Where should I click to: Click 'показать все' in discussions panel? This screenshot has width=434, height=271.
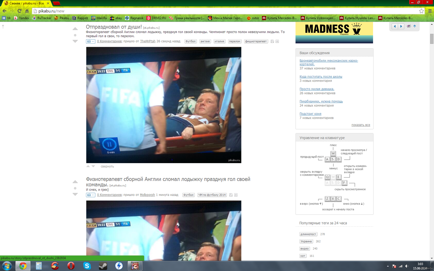[x=360, y=125]
